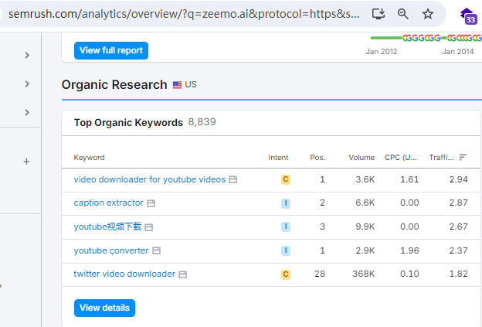Expand the third sidebar chevron
The height and width of the screenshot is (327, 482).
tap(27, 112)
